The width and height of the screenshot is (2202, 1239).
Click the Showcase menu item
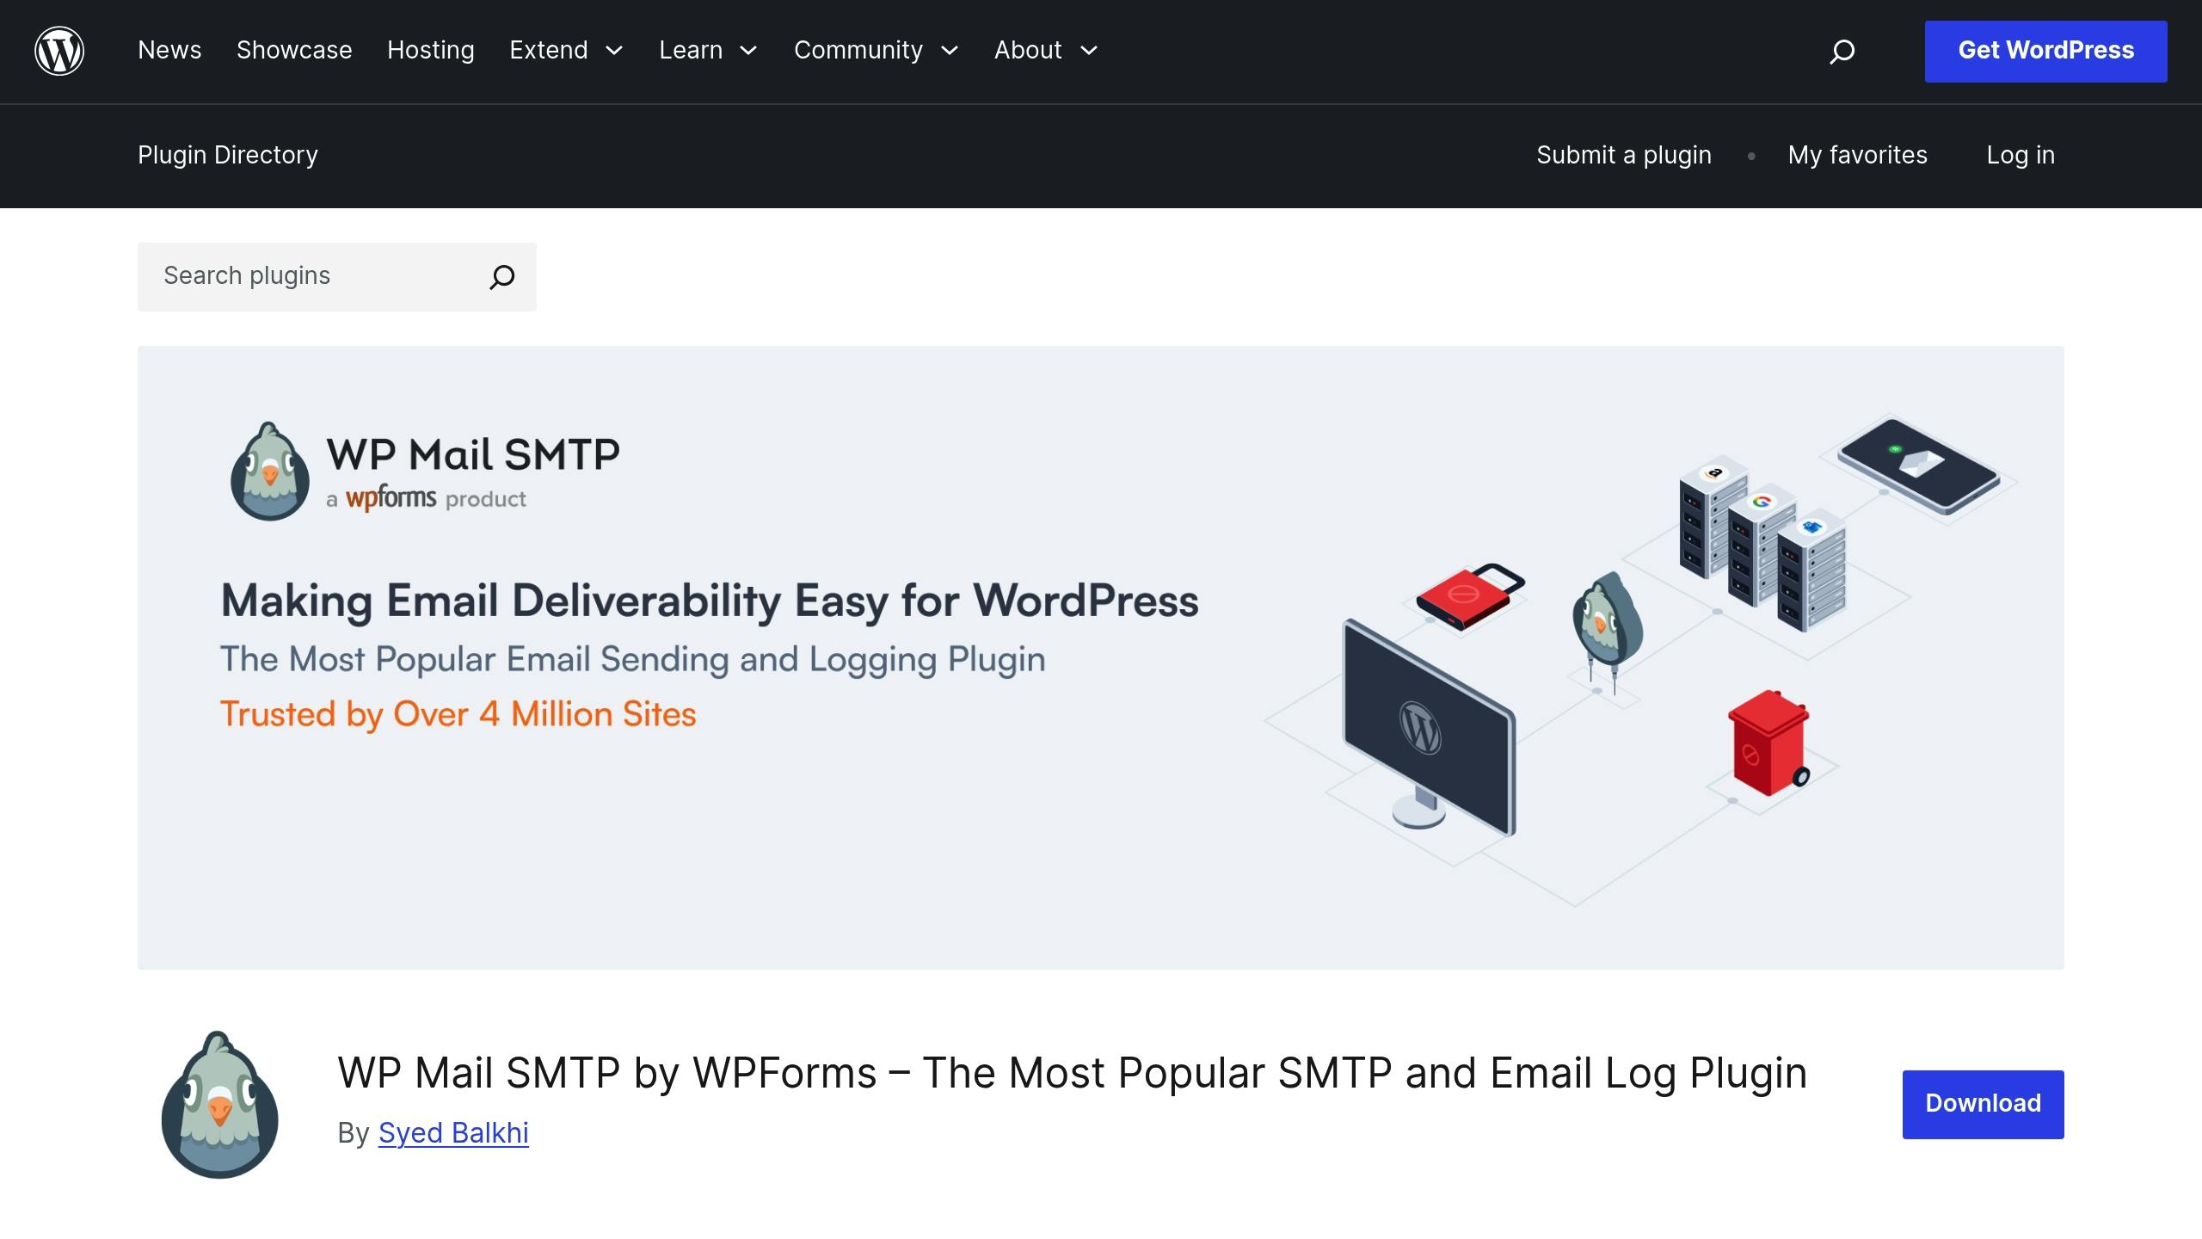(x=293, y=50)
